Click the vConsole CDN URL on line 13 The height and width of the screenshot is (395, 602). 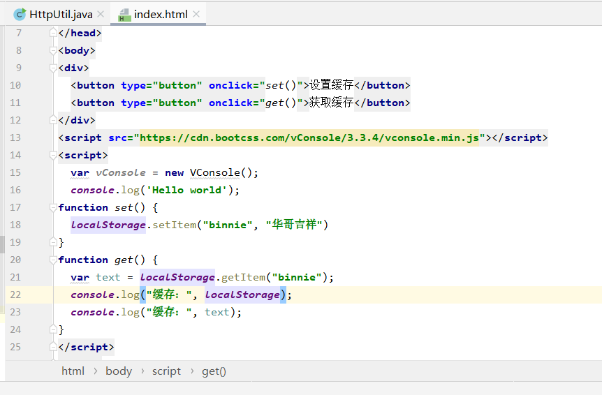(x=309, y=137)
